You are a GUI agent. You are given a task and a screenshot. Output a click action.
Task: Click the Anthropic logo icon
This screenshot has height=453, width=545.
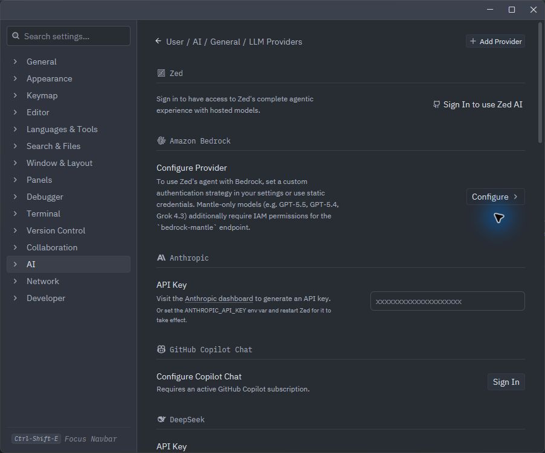161,258
